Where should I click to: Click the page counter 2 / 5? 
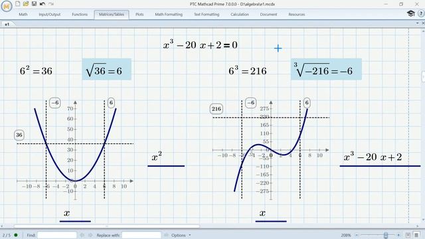(x=7, y=235)
